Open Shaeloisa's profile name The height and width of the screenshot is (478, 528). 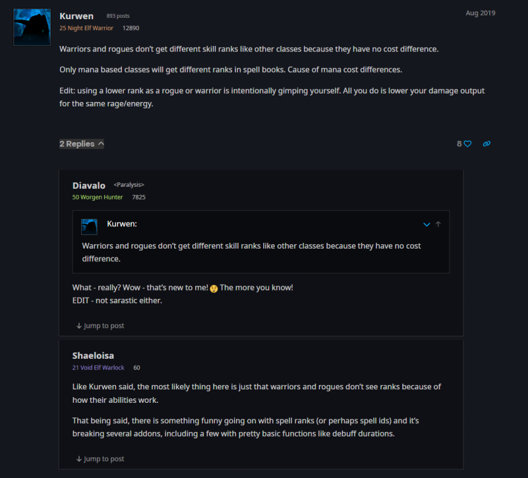pyautogui.click(x=93, y=356)
